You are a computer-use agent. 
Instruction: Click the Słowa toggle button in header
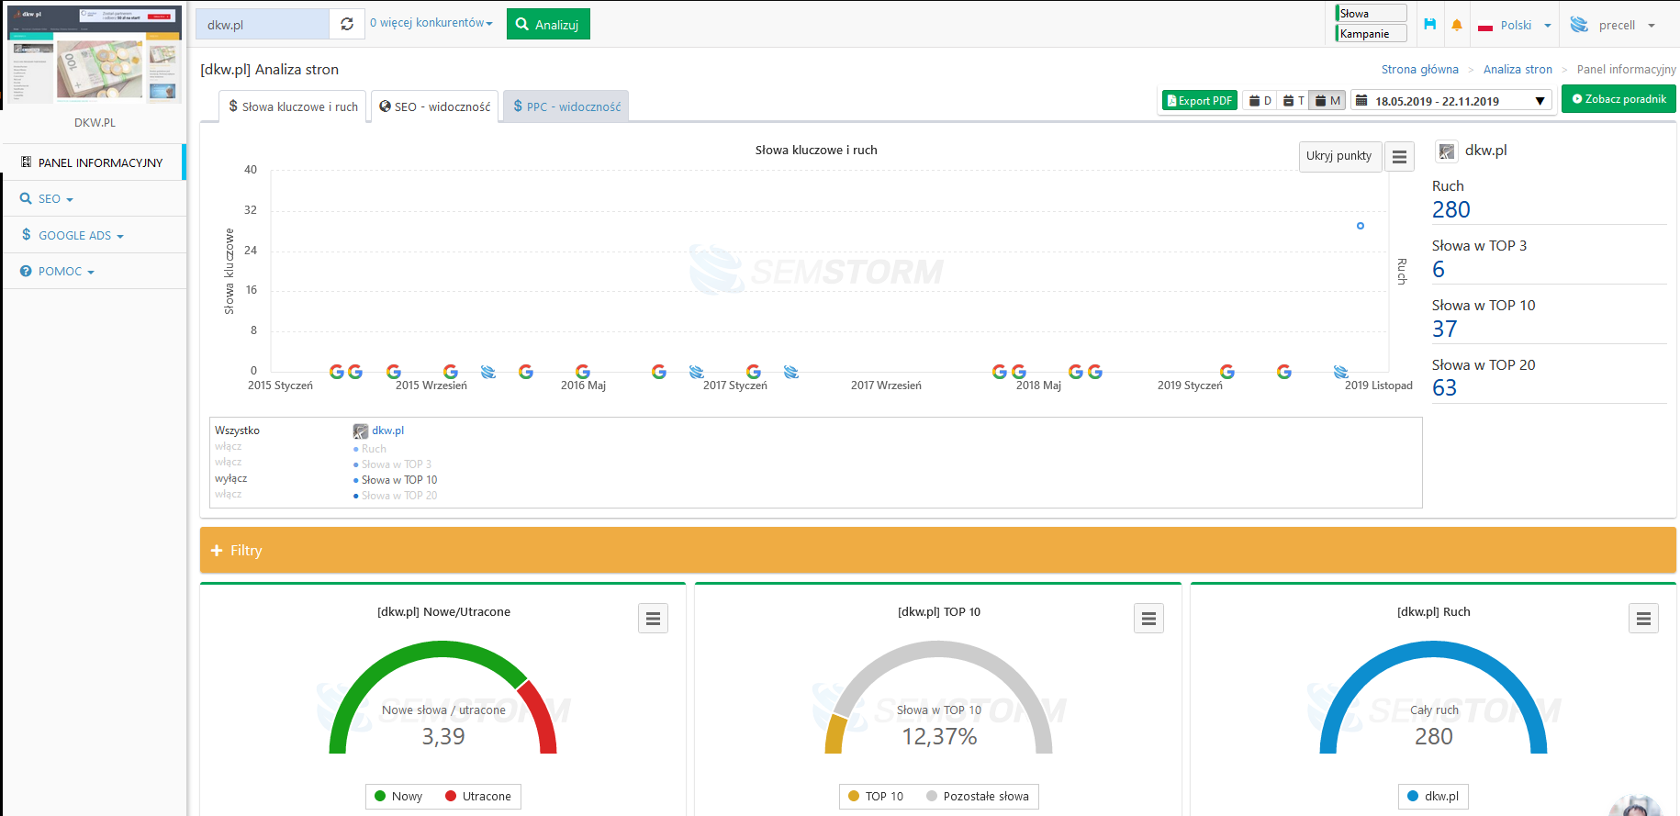coord(1371,13)
